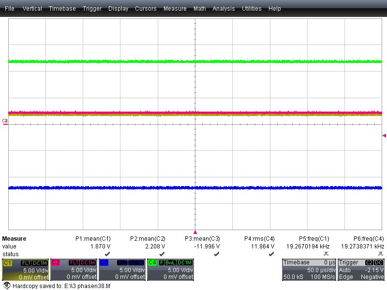The image size is (387, 290).
Task: Open the Cursors menu
Action: tap(146, 8)
